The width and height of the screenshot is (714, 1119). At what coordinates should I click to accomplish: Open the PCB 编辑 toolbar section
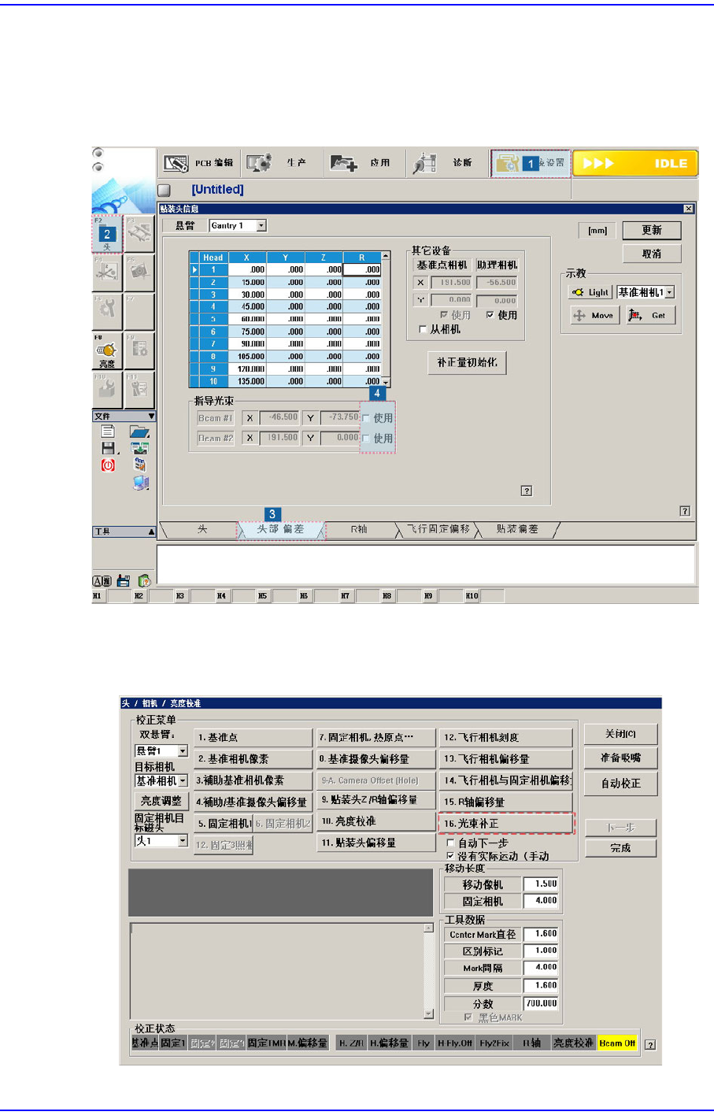click(198, 163)
